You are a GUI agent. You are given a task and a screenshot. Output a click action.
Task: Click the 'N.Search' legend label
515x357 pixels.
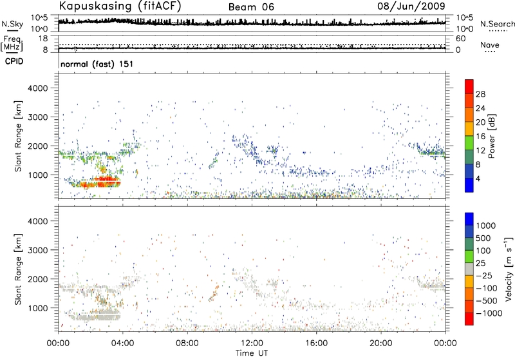coord(497,24)
